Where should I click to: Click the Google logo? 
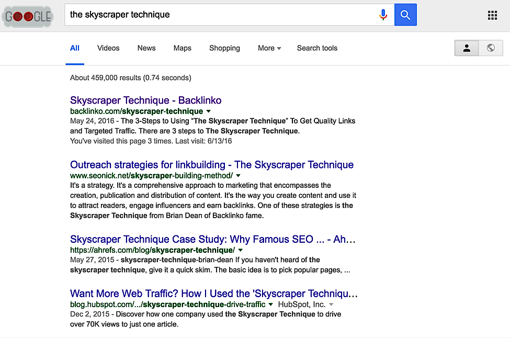(28, 16)
